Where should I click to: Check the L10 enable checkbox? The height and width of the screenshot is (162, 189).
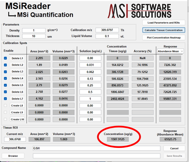[5, 119]
